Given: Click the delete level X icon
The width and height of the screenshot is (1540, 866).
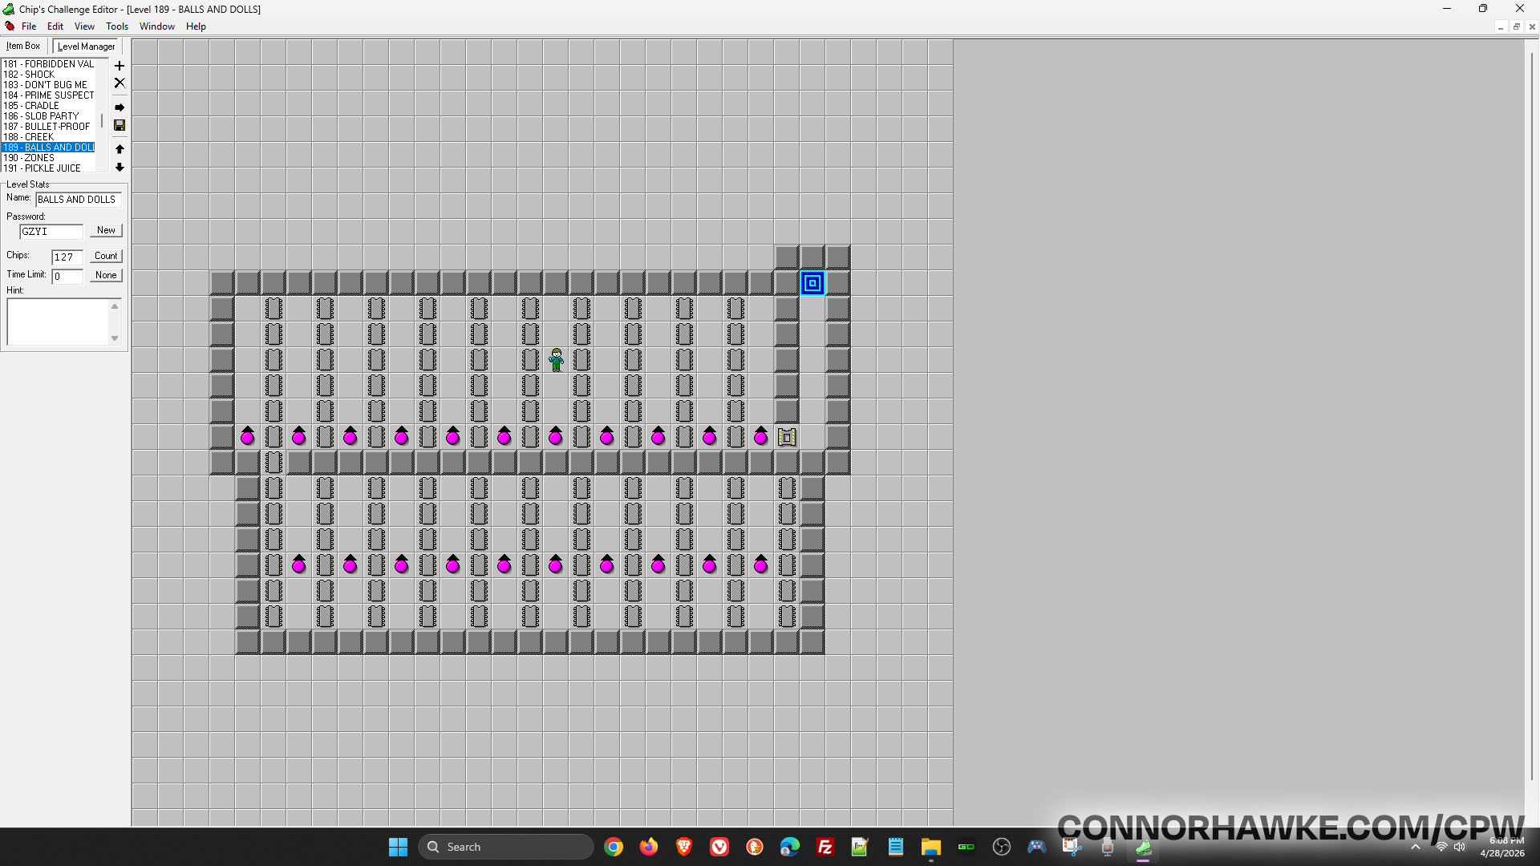Looking at the screenshot, I should tap(120, 83).
